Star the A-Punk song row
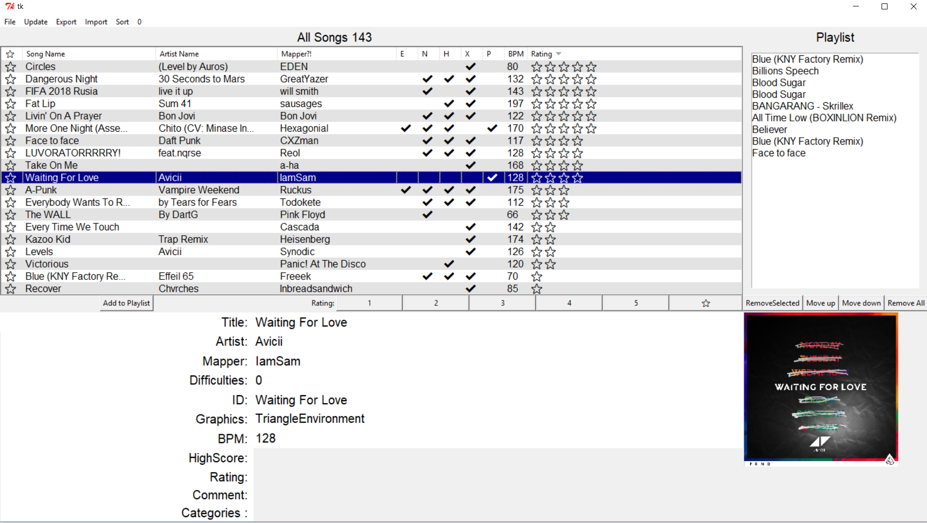927x523 pixels. (x=10, y=190)
